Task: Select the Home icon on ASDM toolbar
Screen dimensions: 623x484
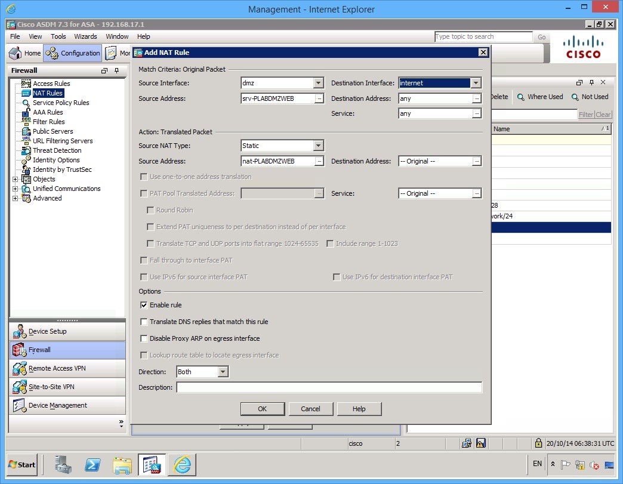Action: pos(14,53)
